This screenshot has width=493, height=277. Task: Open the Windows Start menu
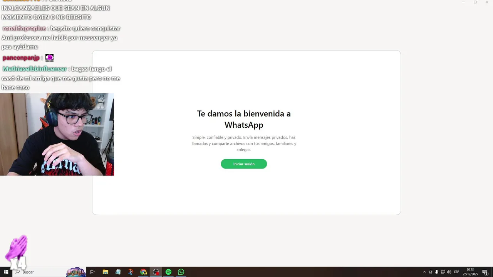(x=6, y=272)
